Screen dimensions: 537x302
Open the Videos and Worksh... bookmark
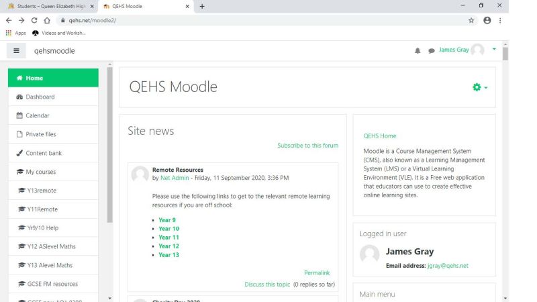[x=59, y=33]
